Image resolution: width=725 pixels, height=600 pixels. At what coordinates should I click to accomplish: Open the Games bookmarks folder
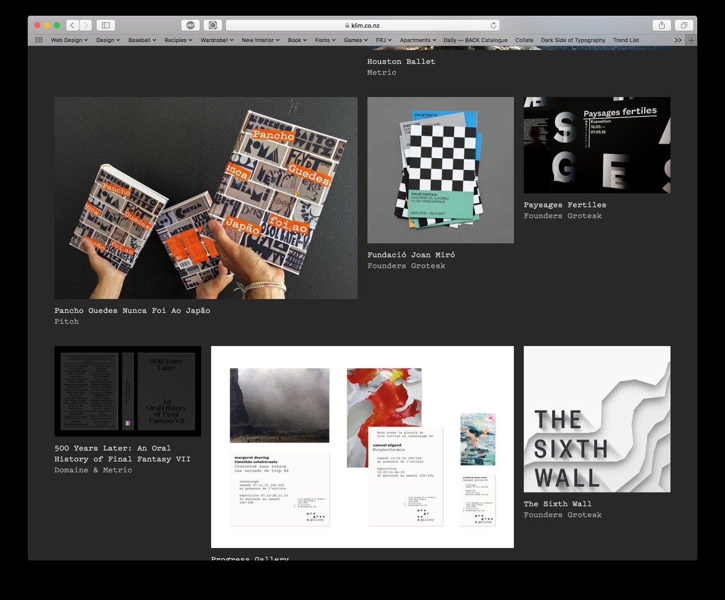pos(356,40)
